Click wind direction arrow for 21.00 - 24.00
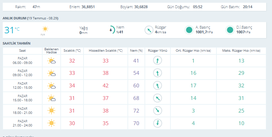This screenshot has height=137, width=272. tap(157, 123)
